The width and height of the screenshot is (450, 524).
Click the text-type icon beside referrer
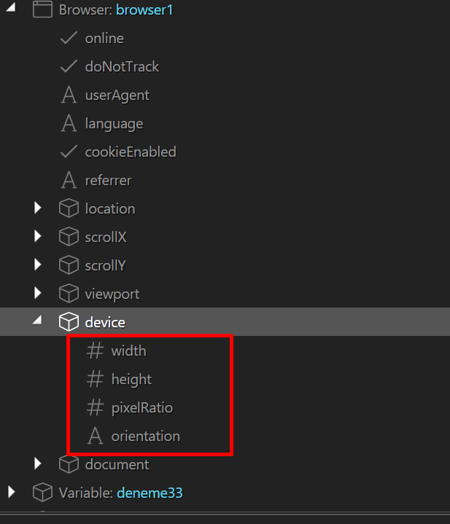(x=69, y=180)
